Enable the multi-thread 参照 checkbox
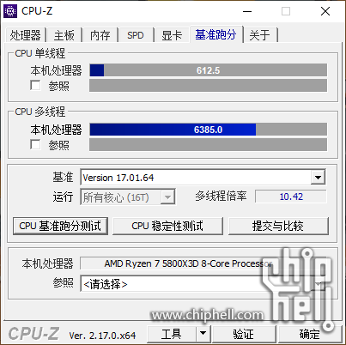The image size is (346, 345). 35,144
